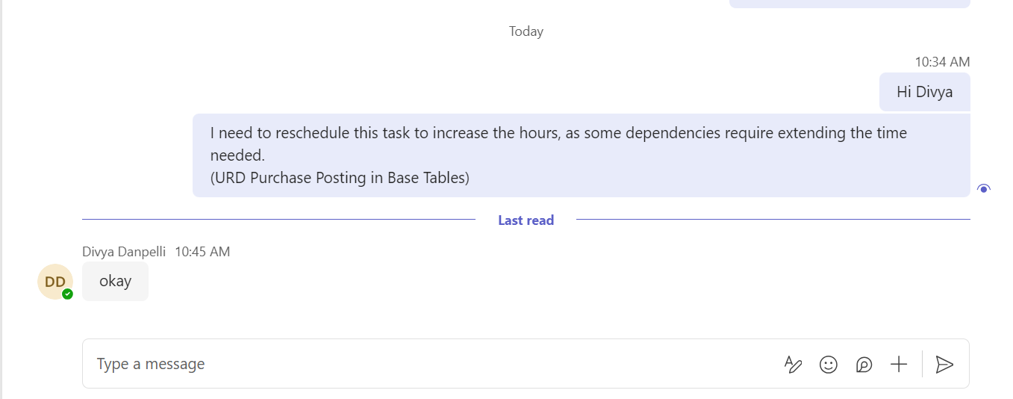The height and width of the screenshot is (399, 1013).
Task: Click into the Type a message box
Action: click(433, 364)
